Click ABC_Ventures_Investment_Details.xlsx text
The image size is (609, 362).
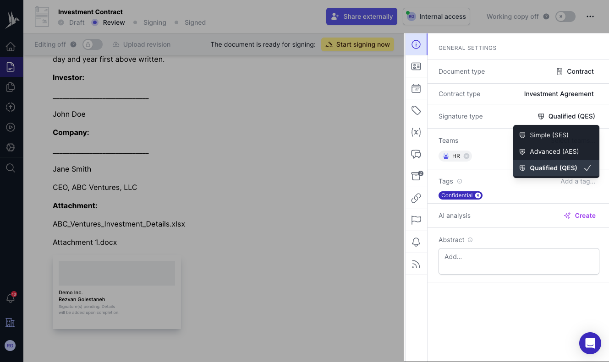click(119, 224)
